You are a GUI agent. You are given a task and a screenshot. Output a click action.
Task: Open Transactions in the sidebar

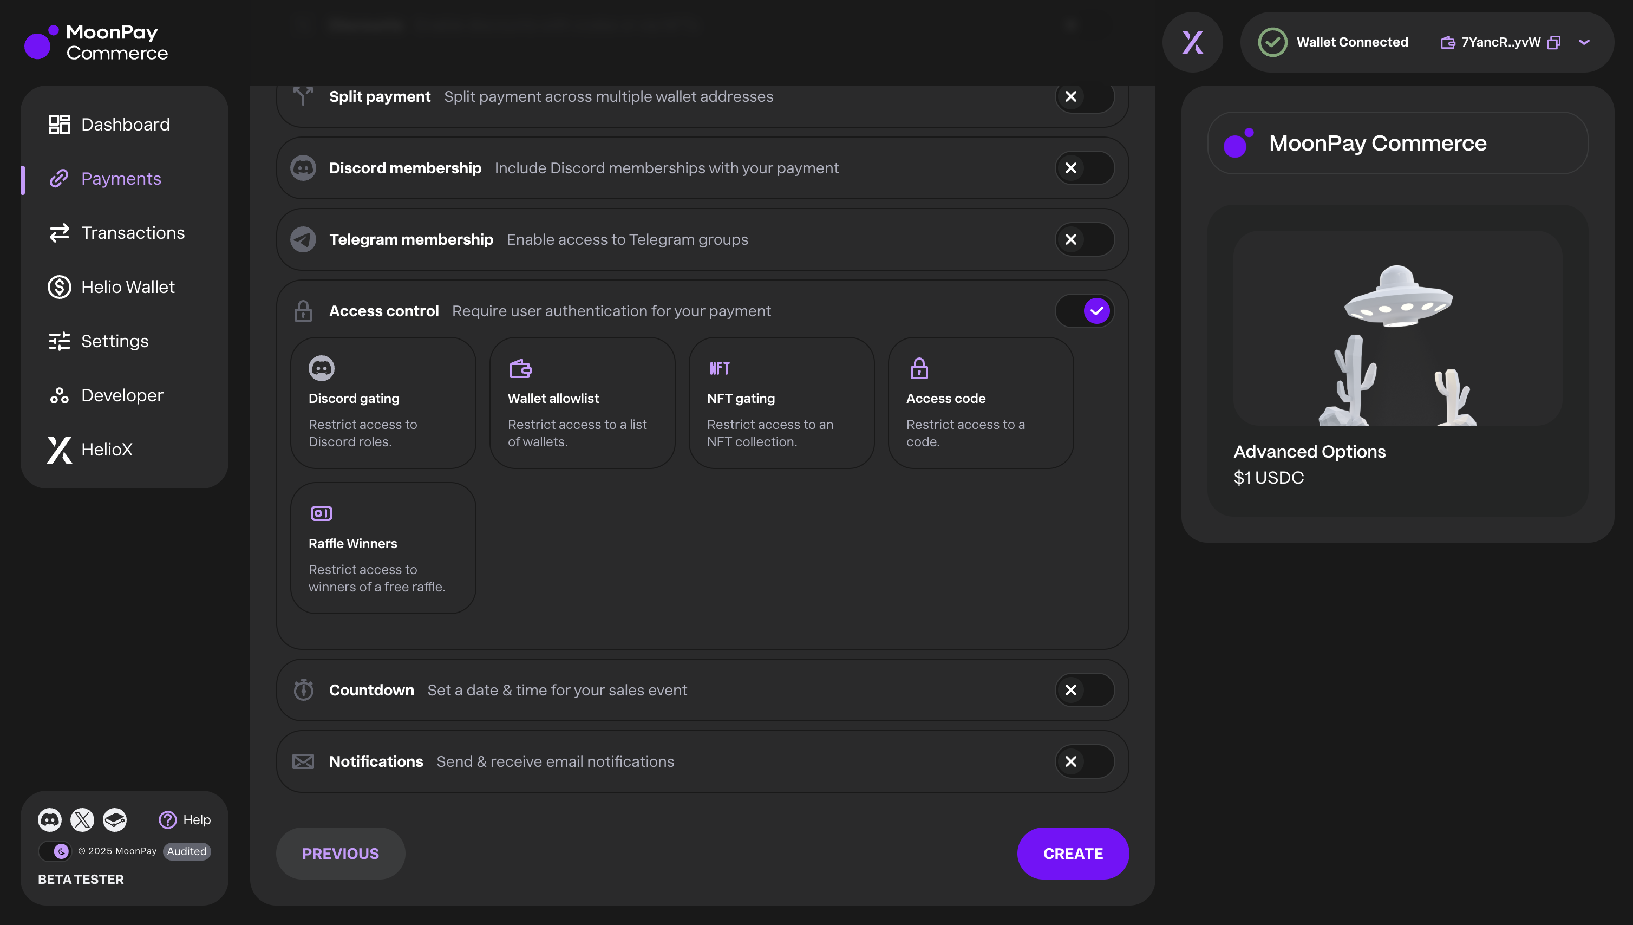click(x=132, y=233)
